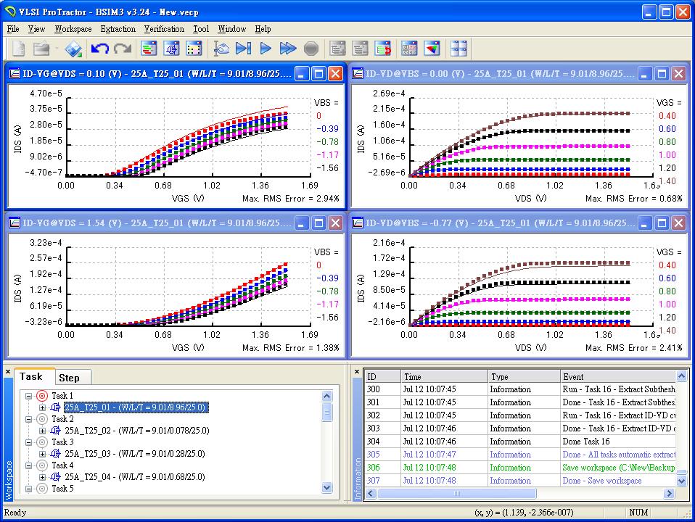Click the Redo arrow in the toolbar
Image resolution: width=695 pixels, height=522 pixels.
point(122,49)
